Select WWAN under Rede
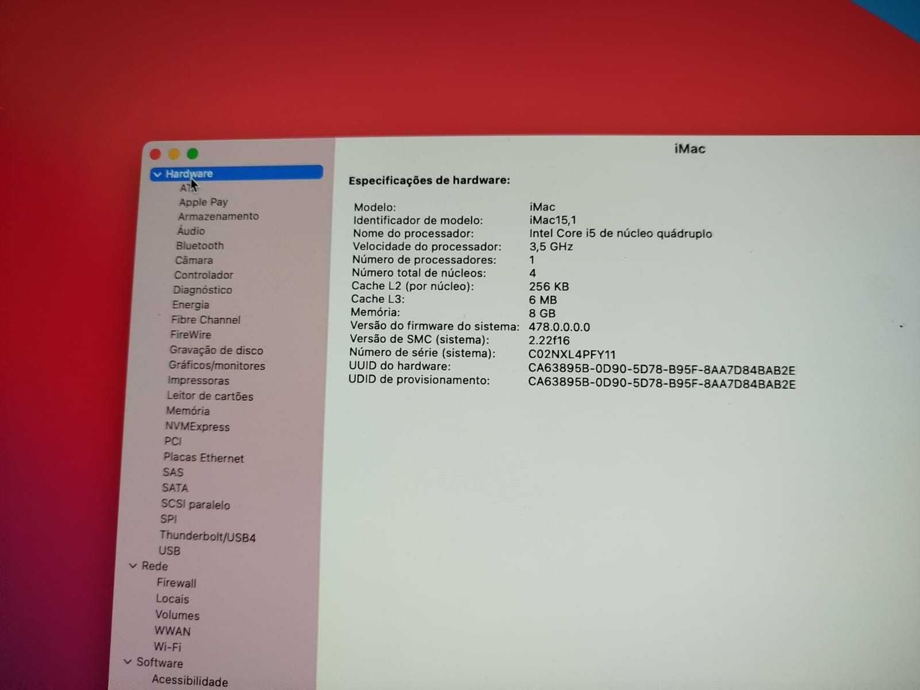 pyautogui.click(x=172, y=631)
